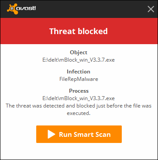Close the Avast threat popup
The height and width of the screenshot is (160, 158).
(151, 9)
